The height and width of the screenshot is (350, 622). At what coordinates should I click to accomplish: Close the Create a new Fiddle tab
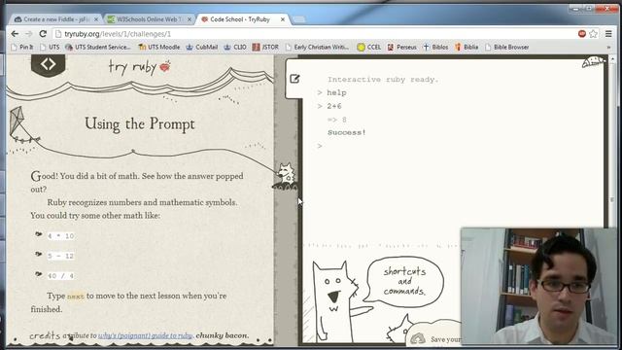(96, 19)
